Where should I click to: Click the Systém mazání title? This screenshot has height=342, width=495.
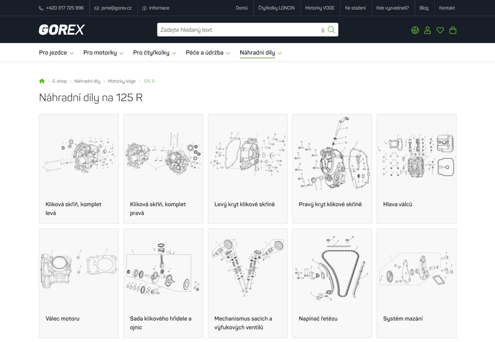[x=403, y=319]
